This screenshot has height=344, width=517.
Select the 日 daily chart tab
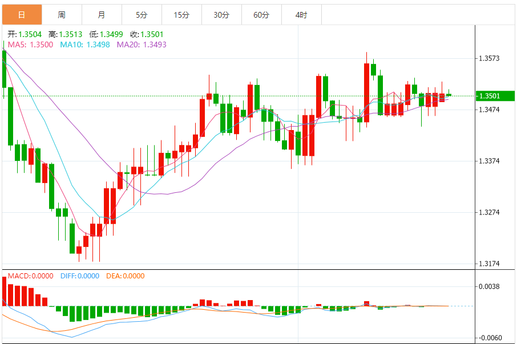pyautogui.click(x=22, y=15)
